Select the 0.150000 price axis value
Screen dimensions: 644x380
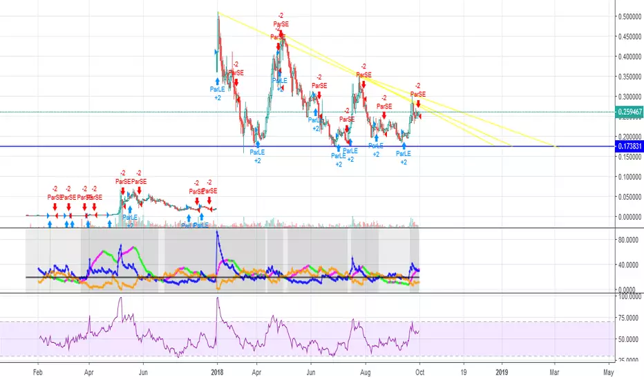tap(629, 157)
